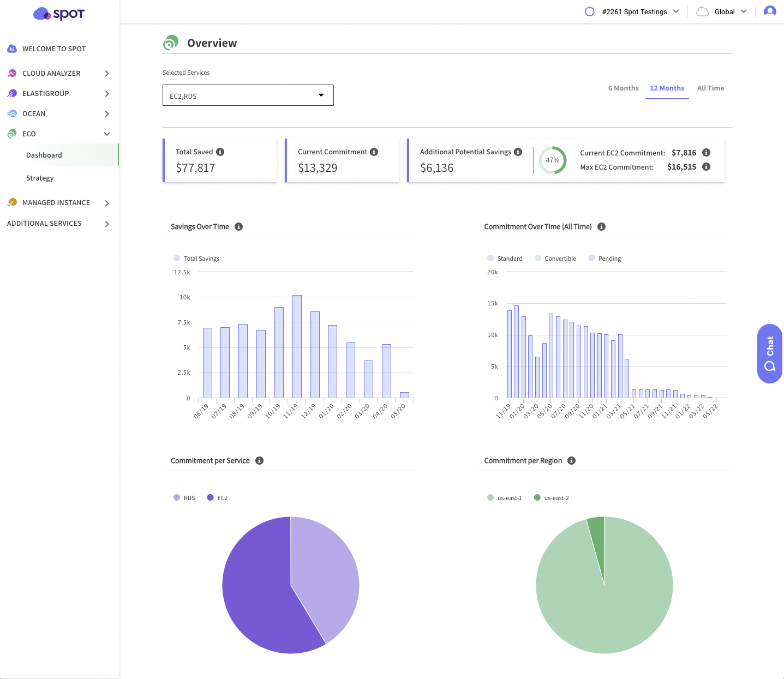Click info icon next to Max EC2 Commitment
The width and height of the screenshot is (784, 679).
coord(706,167)
